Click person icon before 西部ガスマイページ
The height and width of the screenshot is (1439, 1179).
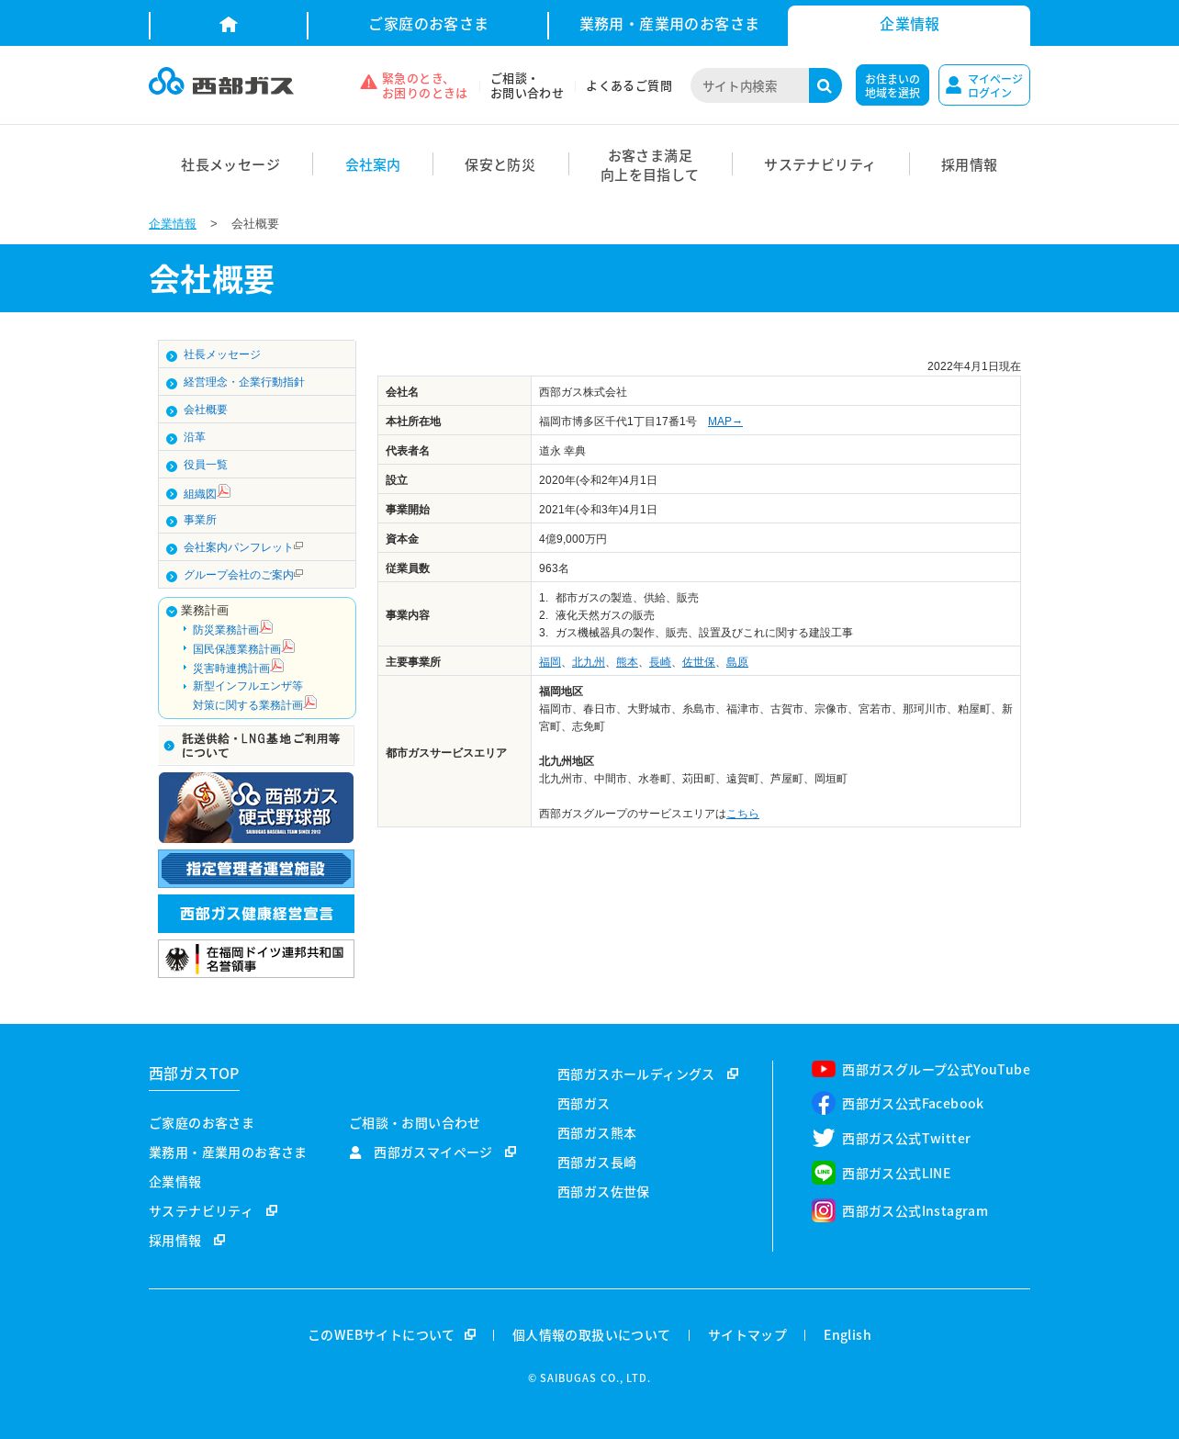click(355, 1152)
